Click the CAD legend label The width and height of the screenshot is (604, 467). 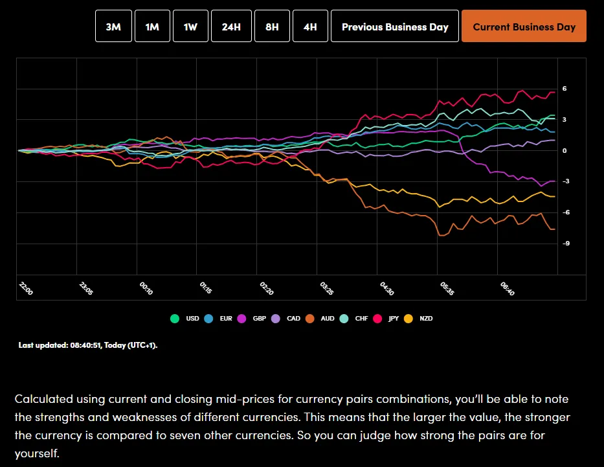[293, 319]
